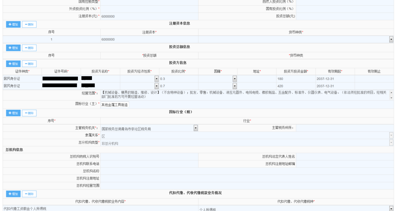
Task: Click the 总机构名称 input field
Action: click(x=247, y=171)
